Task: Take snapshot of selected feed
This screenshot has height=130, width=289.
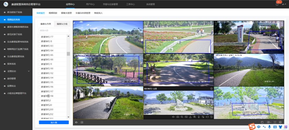Action: tap(178, 117)
